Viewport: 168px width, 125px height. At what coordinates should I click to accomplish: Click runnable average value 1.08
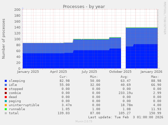click(x=126, y=109)
